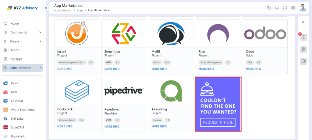
Task: Expand the People submenu arrow
Action: click(40, 41)
